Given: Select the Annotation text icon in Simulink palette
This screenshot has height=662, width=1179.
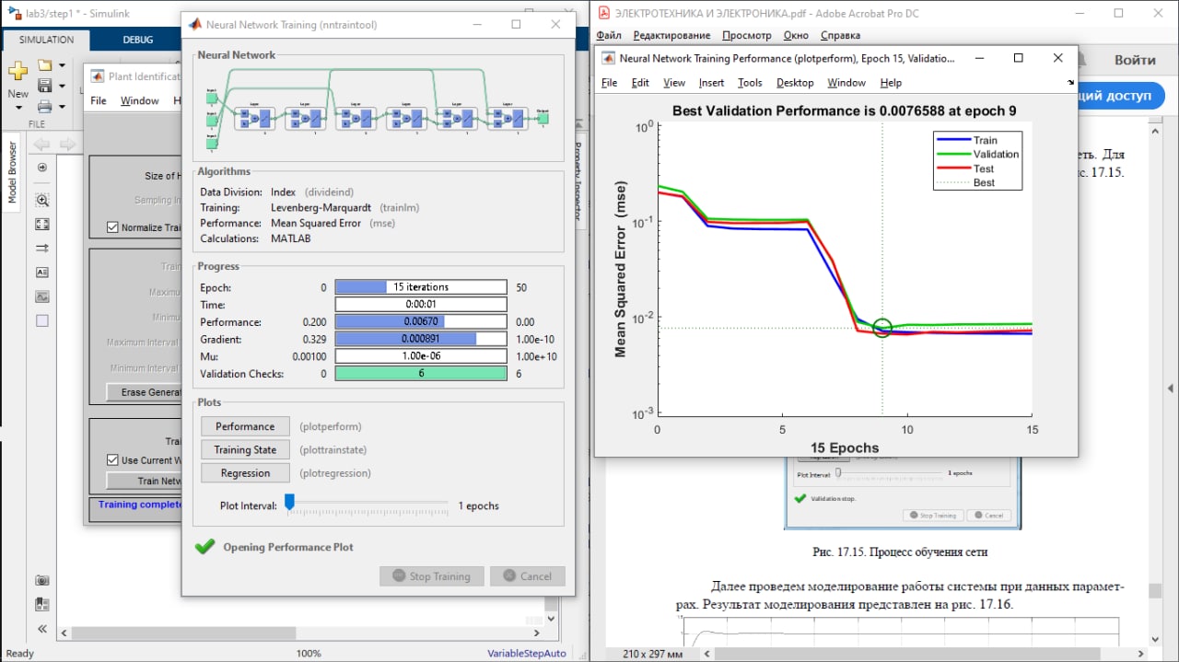Looking at the screenshot, I should tap(41, 273).
